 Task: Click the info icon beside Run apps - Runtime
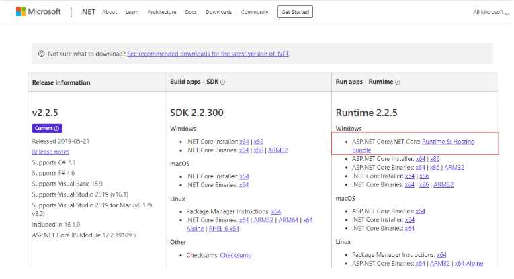point(397,82)
